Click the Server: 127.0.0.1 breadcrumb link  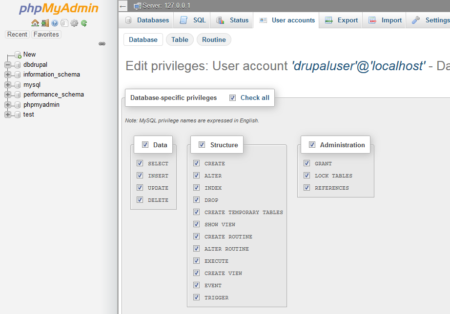166,6
